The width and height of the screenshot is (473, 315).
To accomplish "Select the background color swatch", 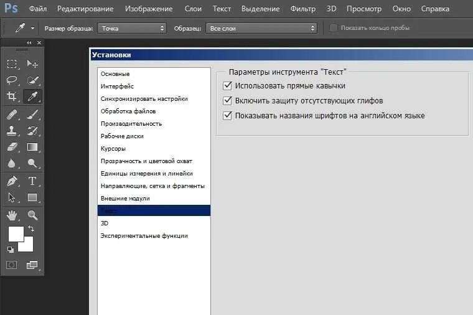I will tap(29, 246).
